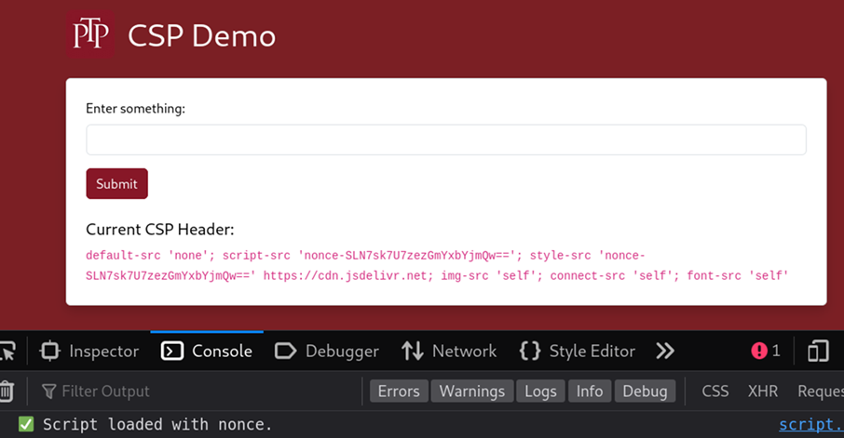Focus the Enter something text field
Image resolution: width=844 pixels, height=438 pixels.
pos(445,139)
